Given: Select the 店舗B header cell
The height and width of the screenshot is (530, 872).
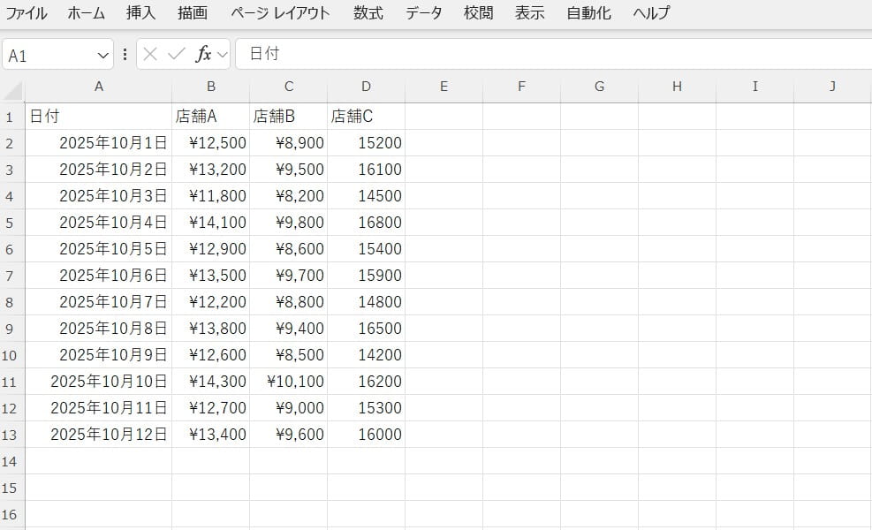Looking at the screenshot, I should tap(288, 116).
